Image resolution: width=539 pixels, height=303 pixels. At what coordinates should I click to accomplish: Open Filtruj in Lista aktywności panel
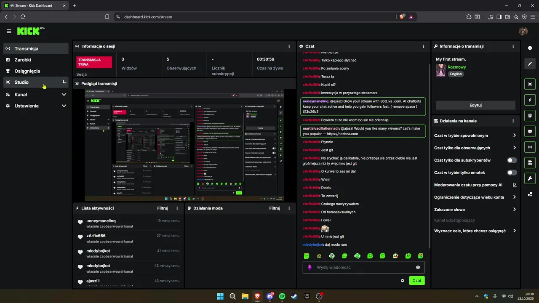(x=163, y=208)
